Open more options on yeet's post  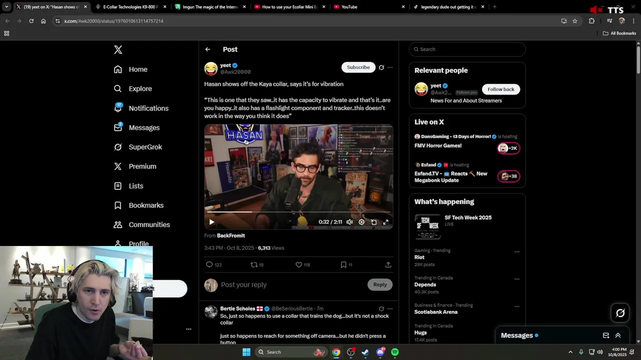tap(390, 67)
